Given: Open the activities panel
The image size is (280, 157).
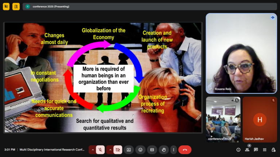Looking at the screenshot, I should [x=265, y=150].
